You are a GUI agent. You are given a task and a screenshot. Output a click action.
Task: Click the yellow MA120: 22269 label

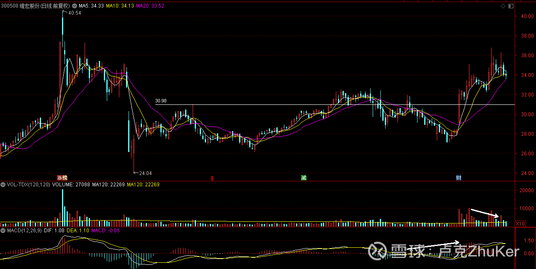(143, 184)
